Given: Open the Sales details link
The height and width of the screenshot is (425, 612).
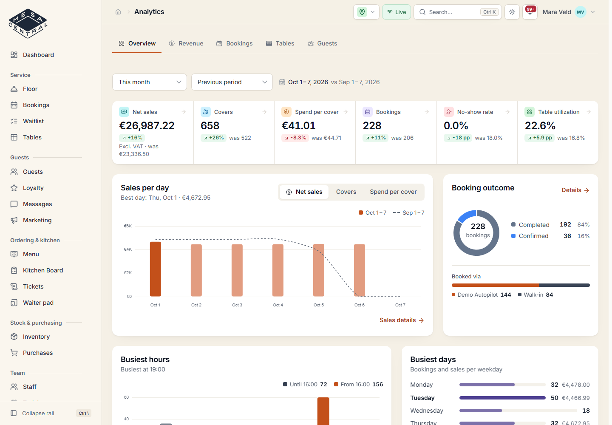Looking at the screenshot, I should pos(402,320).
